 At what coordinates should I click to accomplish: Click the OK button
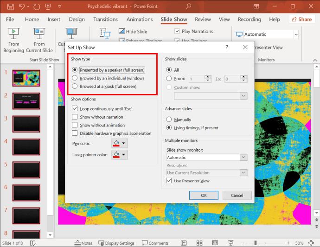click(x=204, y=195)
